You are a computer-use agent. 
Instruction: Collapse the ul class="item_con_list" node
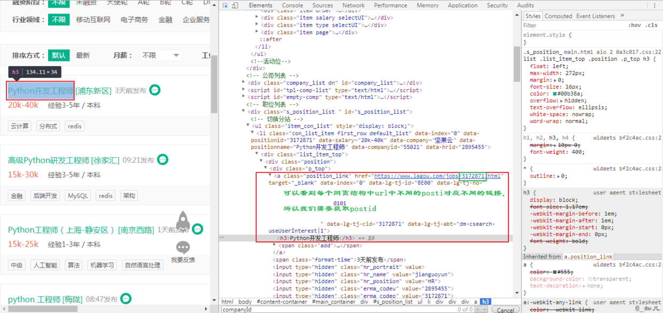(x=249, y=126)
